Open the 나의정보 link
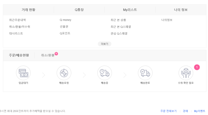This screenshot has height=115, width=208. point(167,20)
